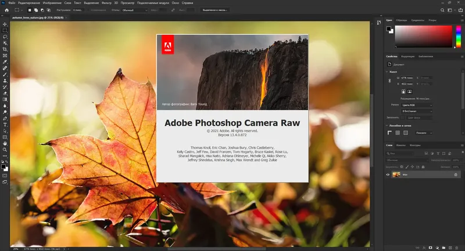The image size is (465, 251).
Task: Click the Add to selection mode icon
Action: click(x=36, y=10)
